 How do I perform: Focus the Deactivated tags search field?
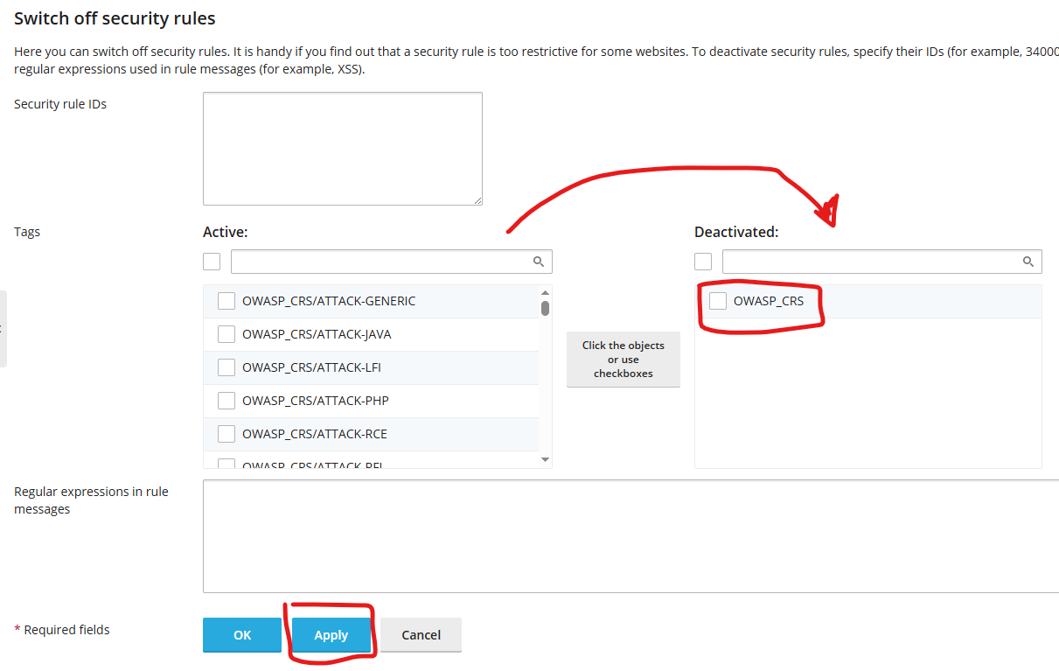882,262
